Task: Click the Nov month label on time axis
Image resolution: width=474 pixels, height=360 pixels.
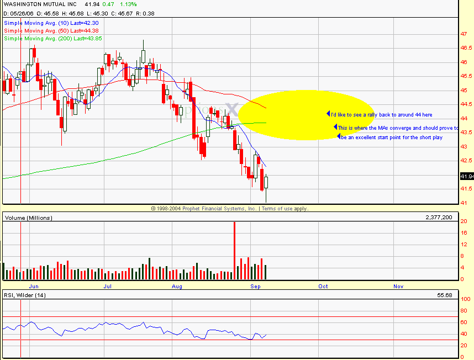Action: [398, 287]
